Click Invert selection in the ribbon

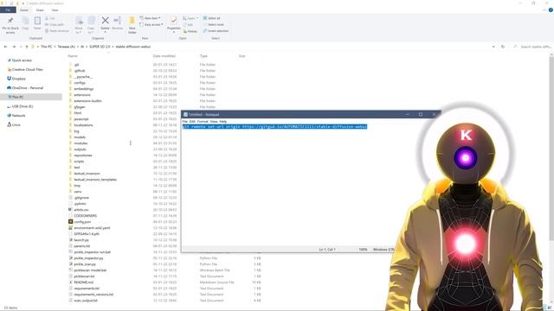pos(216,31)
